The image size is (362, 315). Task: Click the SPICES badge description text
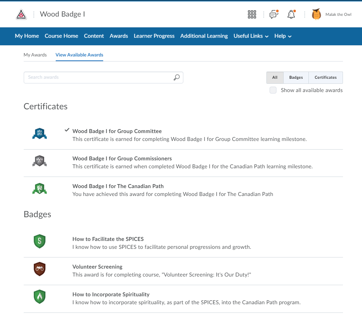tap(162, 247)
